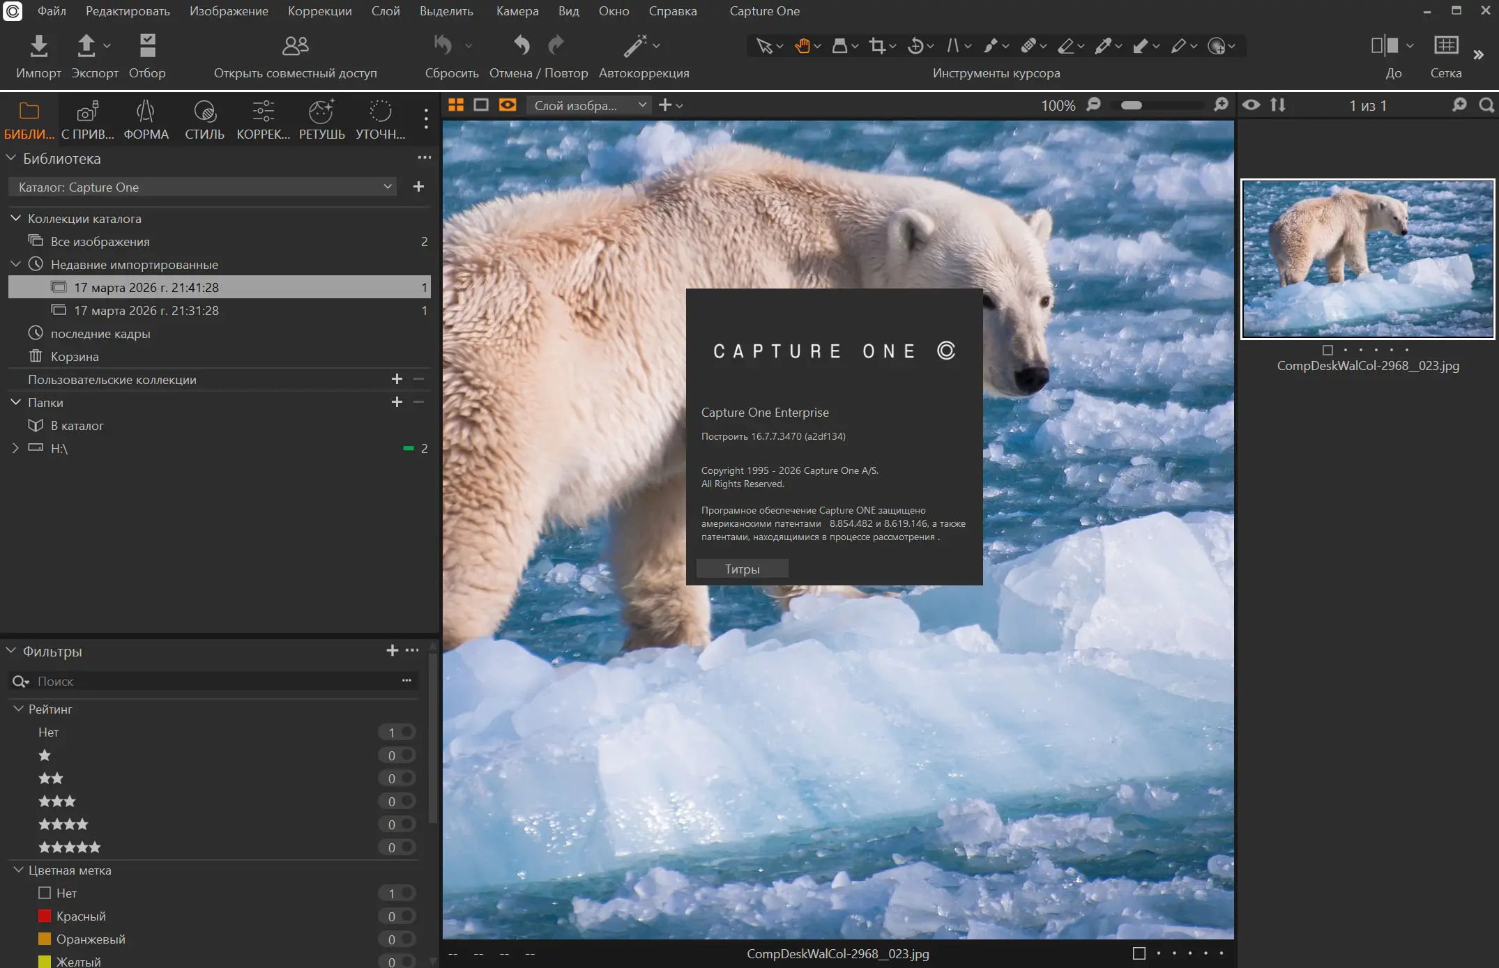
Task: Open the Catalog: Capture One dropdown
Action: click(202, 187)
